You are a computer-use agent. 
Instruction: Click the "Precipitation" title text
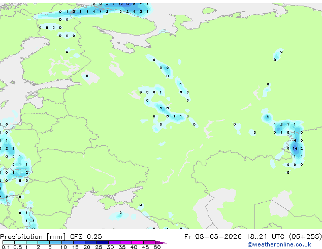[21, 237]
